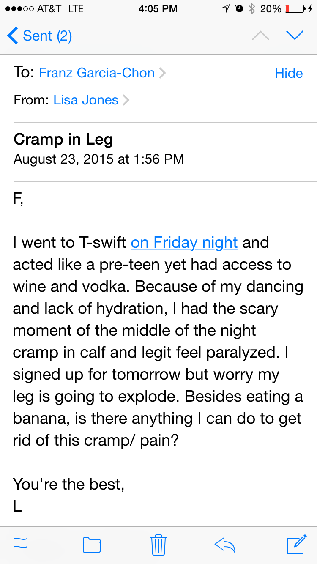Go to next message with down arrow
This screenshot has width=317, height=564.
pos(295,36)
